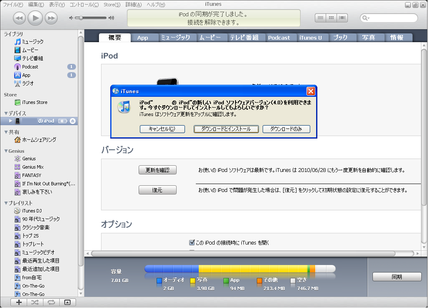Switch to the iTunes U tab

point(310,38)
